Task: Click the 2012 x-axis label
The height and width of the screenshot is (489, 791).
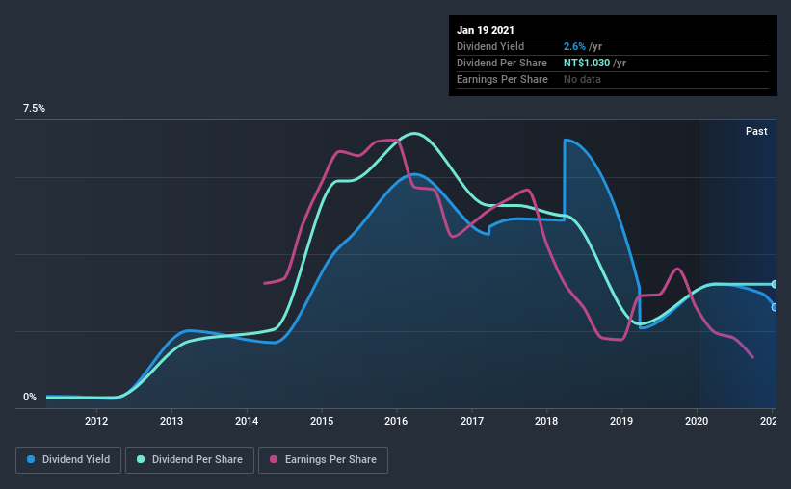Action: (95, 421)
